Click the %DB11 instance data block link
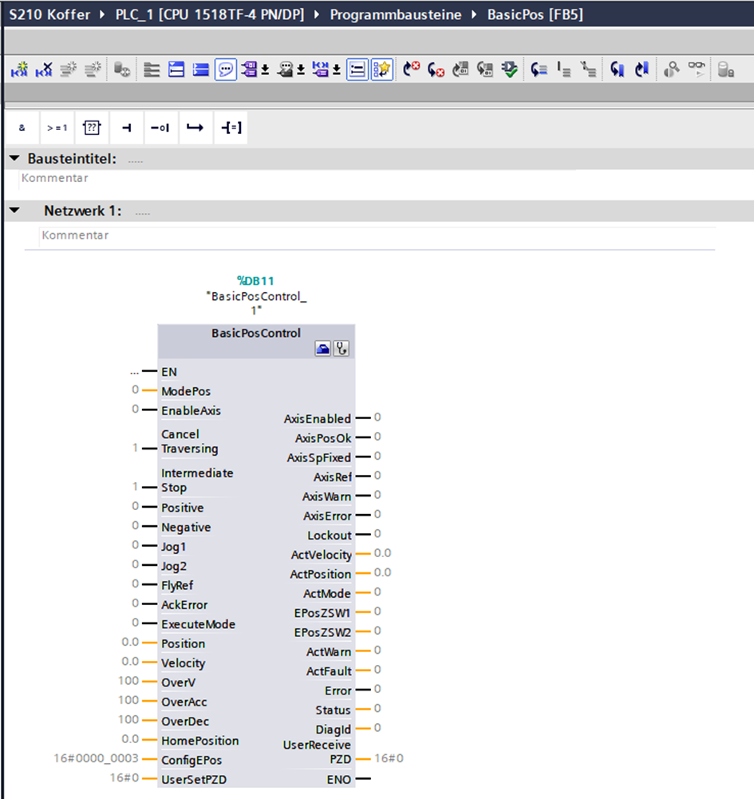Viewport: 754px width, 799px height. coord(255,280)
